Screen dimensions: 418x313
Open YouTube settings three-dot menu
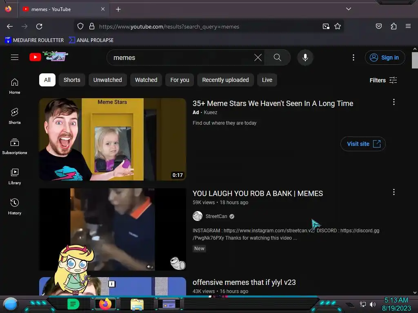354,57
